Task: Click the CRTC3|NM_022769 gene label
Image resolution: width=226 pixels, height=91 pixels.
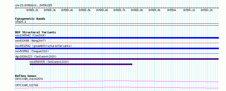Action: (x=27, y=85)
